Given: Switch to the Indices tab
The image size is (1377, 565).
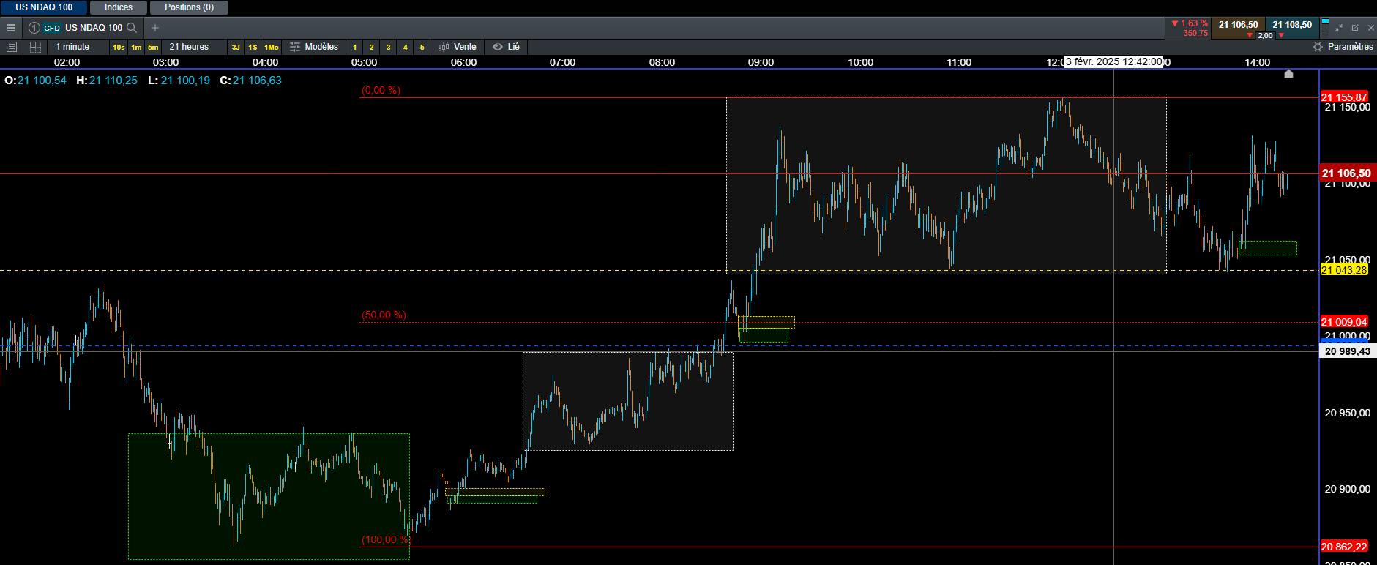Looking at the screenshot, I should point(119,7).
